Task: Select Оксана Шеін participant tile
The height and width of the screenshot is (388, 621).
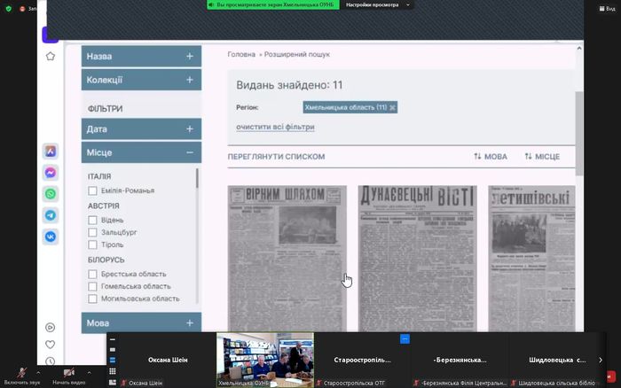Action: [168, 360]
